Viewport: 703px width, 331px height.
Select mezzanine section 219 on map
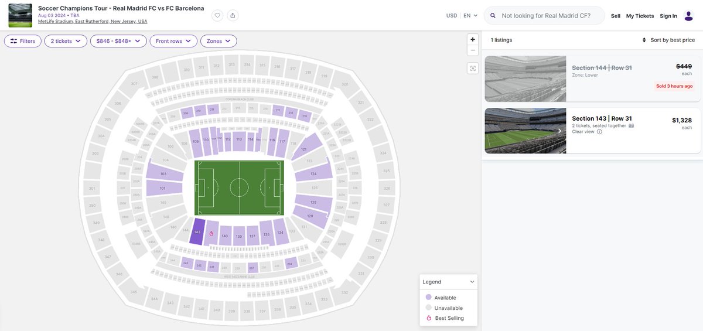click(x=304, y=116)
